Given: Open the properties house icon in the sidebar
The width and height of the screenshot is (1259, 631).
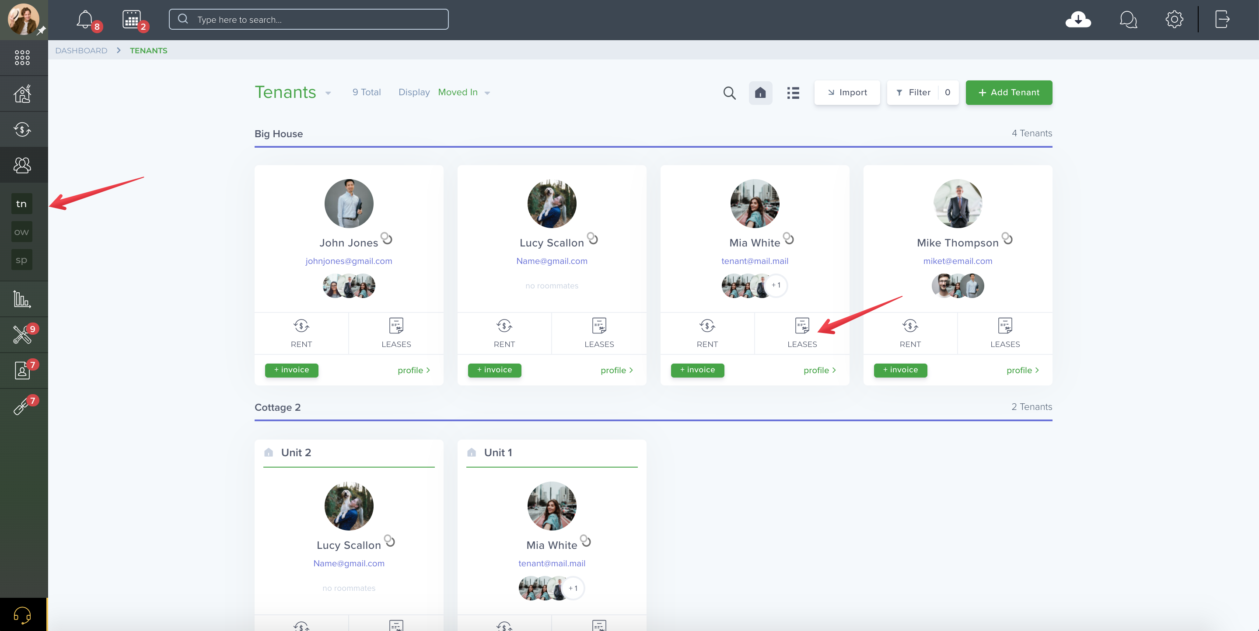Looking at the screenshot, I should (x=22, y=94).
